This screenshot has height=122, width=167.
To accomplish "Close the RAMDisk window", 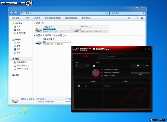I will point(149,49).
